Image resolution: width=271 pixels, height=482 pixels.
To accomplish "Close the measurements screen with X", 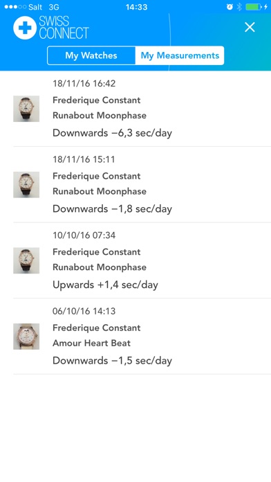I will click(x=250, y=28).
